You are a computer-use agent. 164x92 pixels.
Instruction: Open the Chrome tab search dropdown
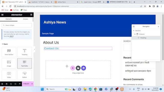[145, 2]
